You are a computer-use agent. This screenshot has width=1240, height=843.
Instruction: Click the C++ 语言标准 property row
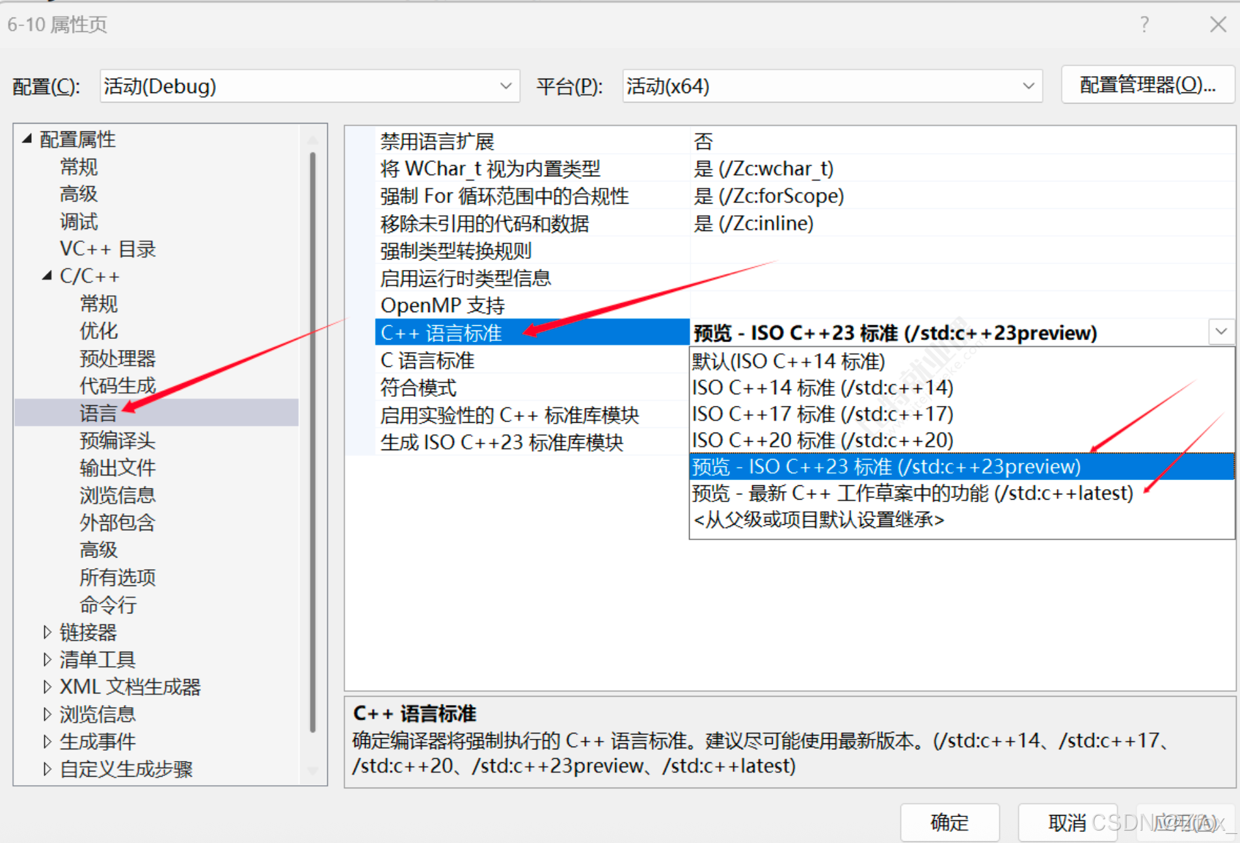pos(532,332)
